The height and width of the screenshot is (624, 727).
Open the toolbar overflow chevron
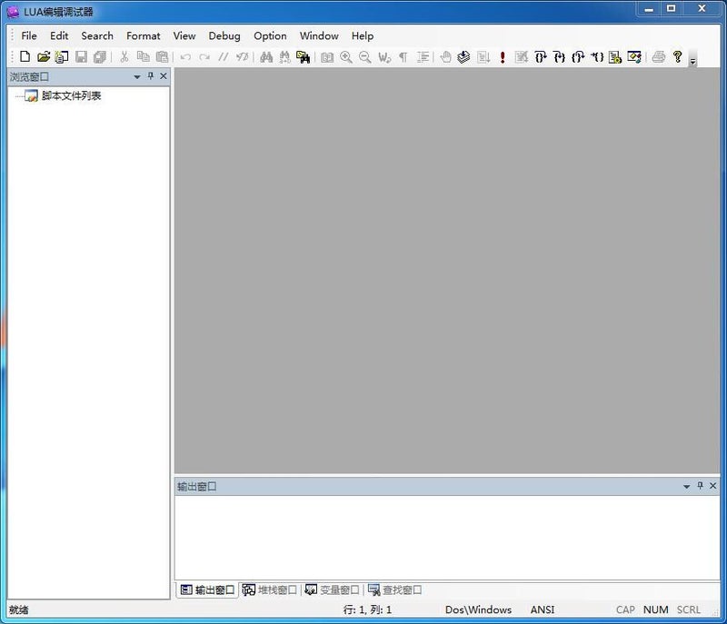[x=691, y=60]
